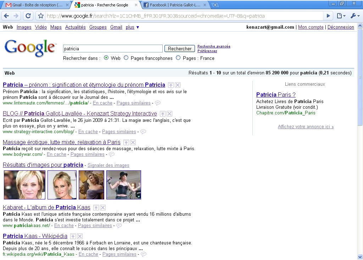363x260 pixels.
Task: Add a comment to the patriciakaas.net result
Action: tap(119, 226)
